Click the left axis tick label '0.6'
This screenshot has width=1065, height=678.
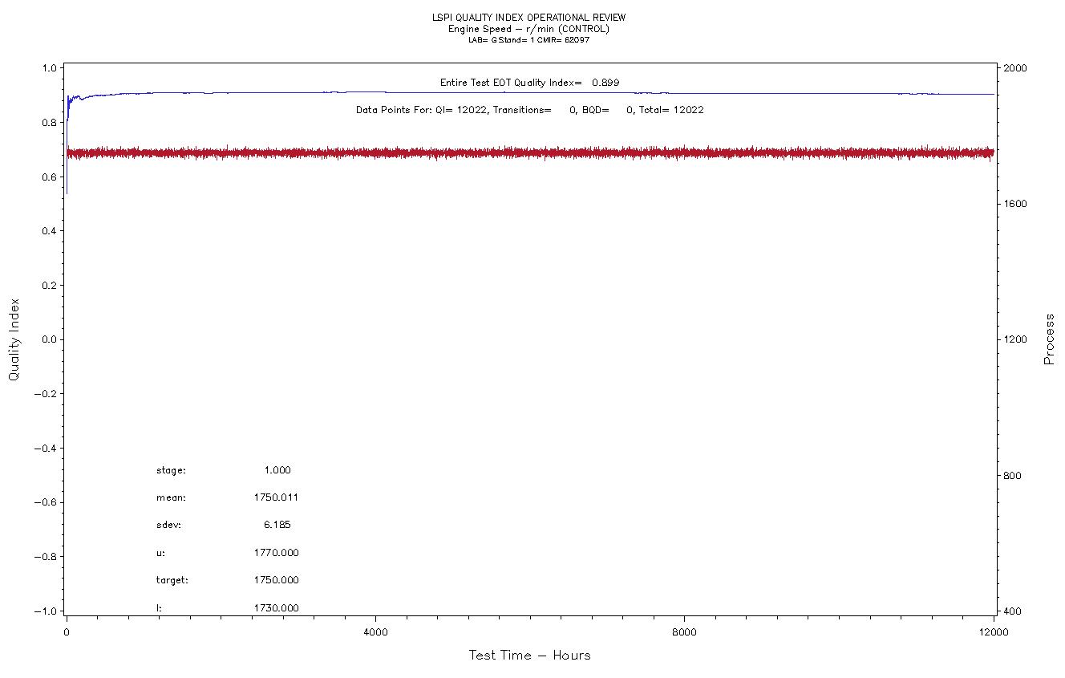coord(49,177)
